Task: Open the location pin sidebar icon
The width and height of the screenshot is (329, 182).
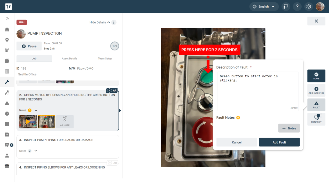Action: (x=7, y=40)
